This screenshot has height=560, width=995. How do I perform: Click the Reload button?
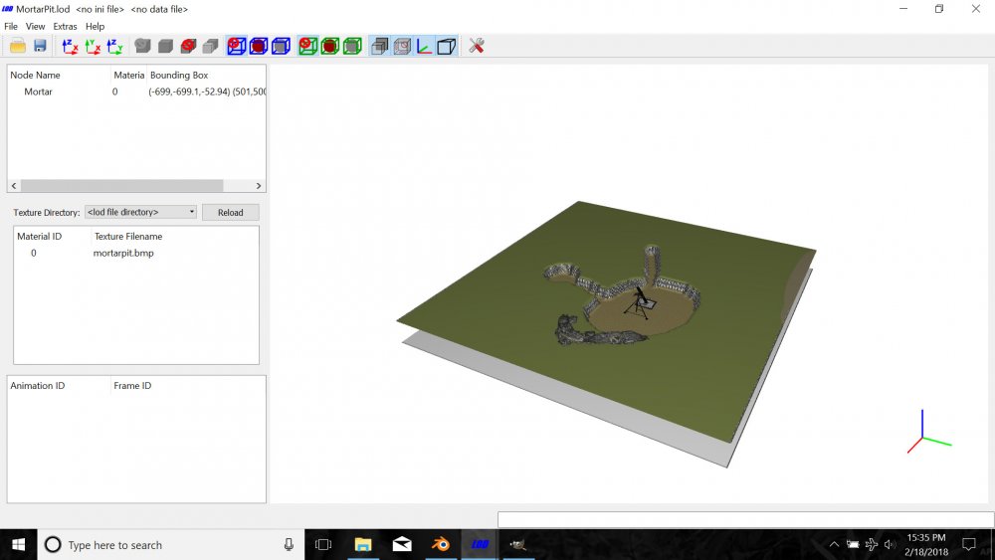231,213
